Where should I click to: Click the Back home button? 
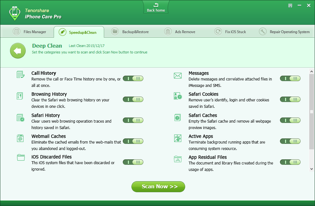click(x=156, y=8)
